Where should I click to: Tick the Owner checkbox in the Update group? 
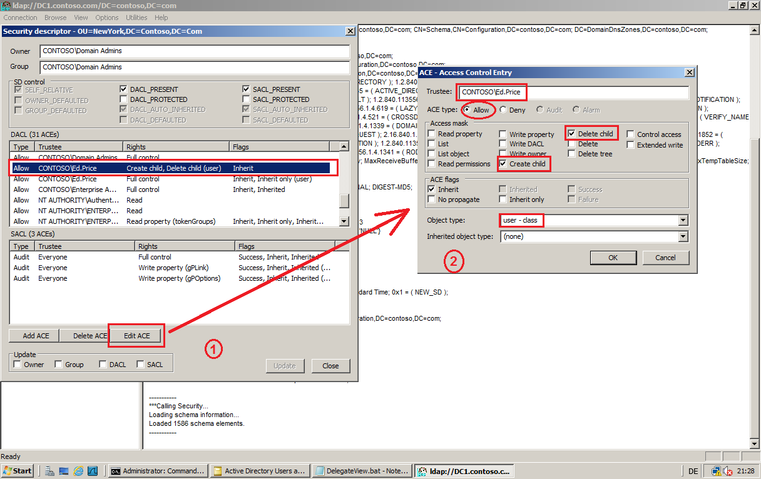pos(18,365)
